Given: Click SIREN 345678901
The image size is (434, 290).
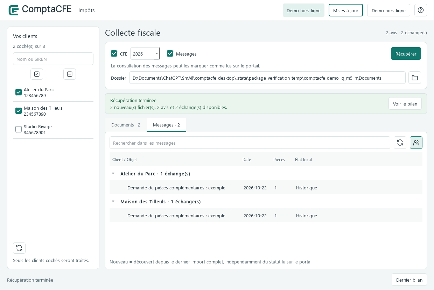Looking at the screenshot, I should pos(35,132).
